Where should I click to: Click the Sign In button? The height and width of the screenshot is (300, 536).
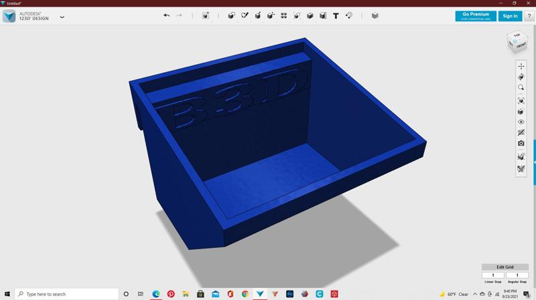click(x=510, y=16)
